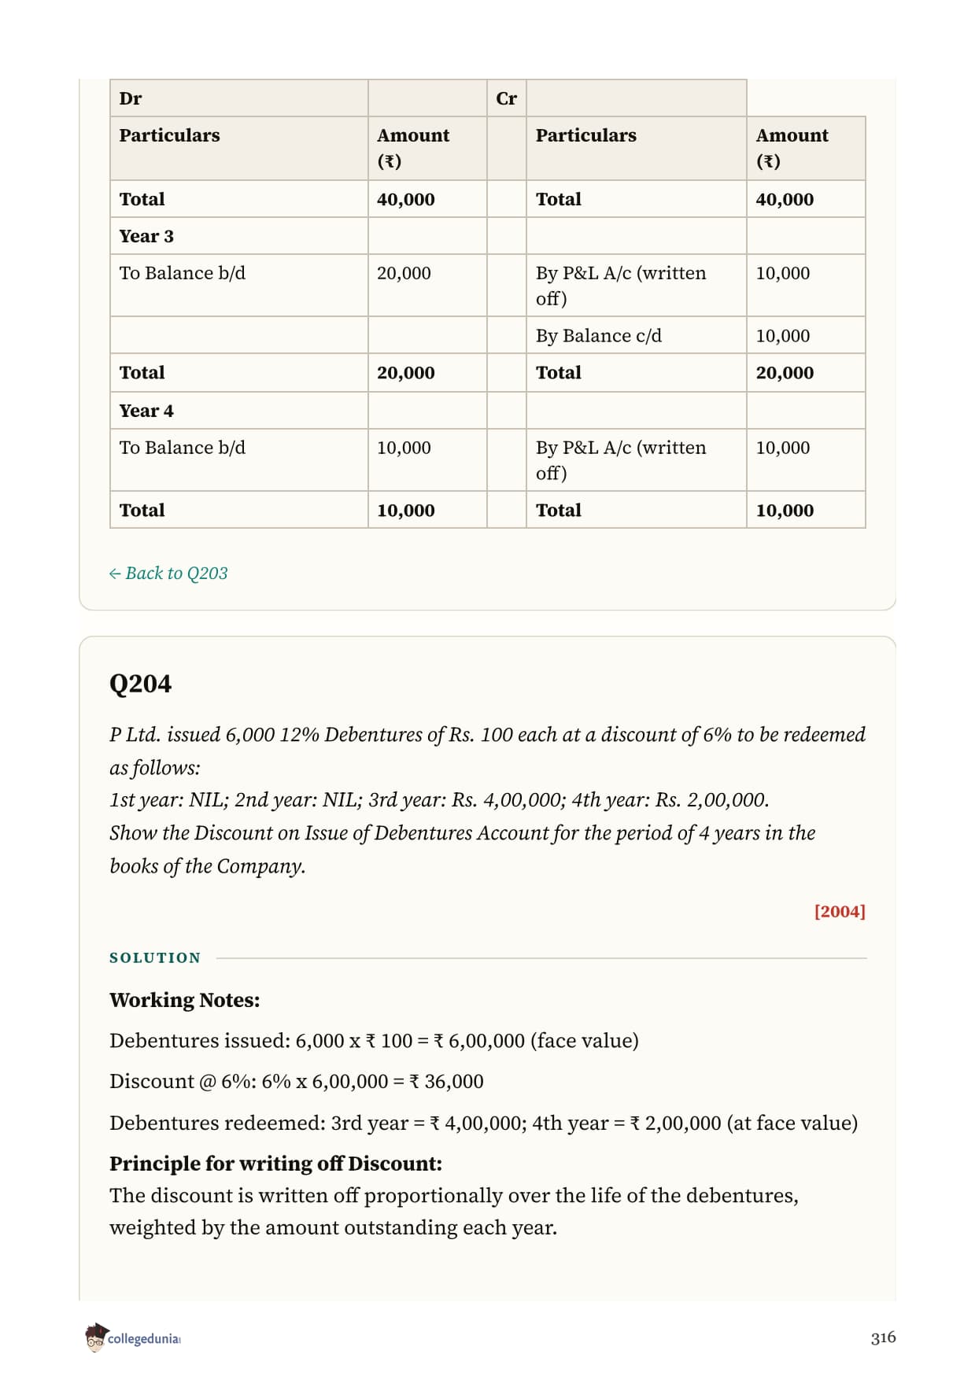Click the [2004] year tag
975x1380 pixels.
(840, 911)
